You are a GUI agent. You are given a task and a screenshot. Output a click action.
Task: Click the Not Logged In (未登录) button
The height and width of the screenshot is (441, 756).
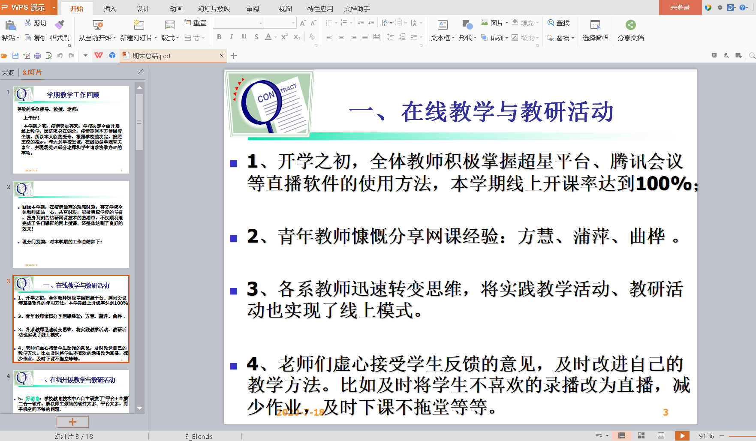[x=680, y=8]
